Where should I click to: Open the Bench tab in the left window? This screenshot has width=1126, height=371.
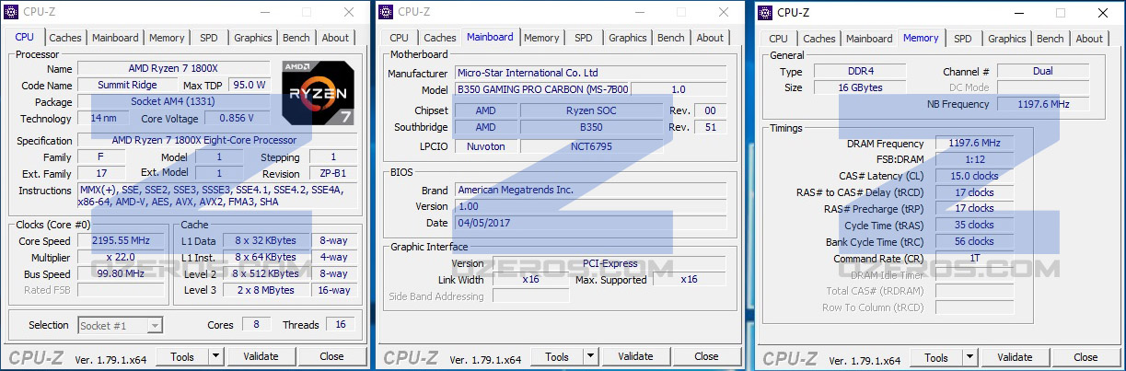pyautogui.click(x=296, y=38)
